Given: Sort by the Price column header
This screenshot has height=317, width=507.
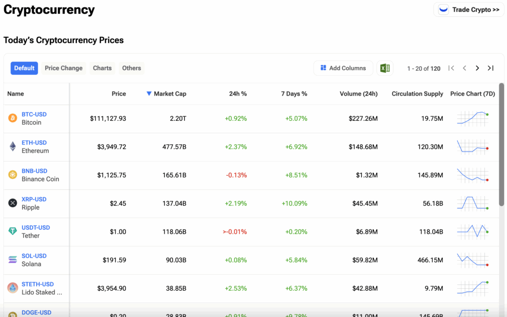Looking at the screenshot, I should tap(119, 94).
